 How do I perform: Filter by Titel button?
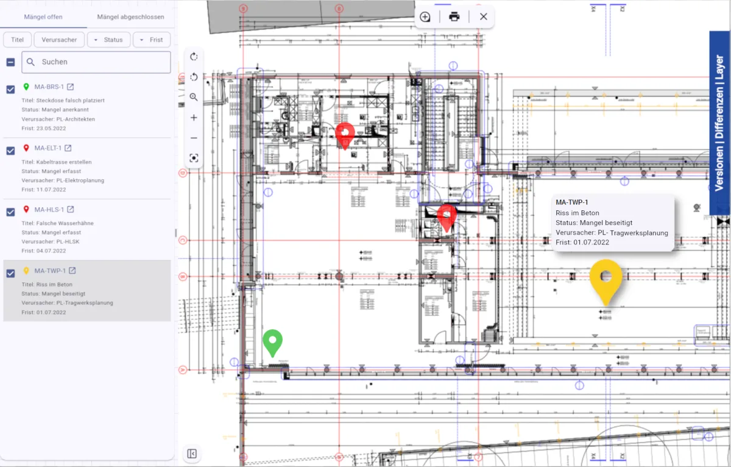pyautogui.click(x=18, y=40)
